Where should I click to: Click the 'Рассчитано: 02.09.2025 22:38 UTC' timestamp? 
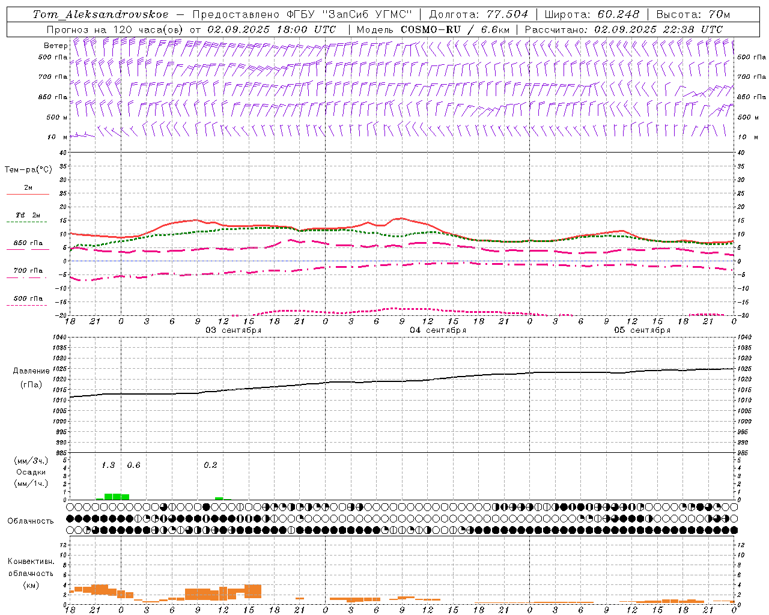click(x=624, y=29)
